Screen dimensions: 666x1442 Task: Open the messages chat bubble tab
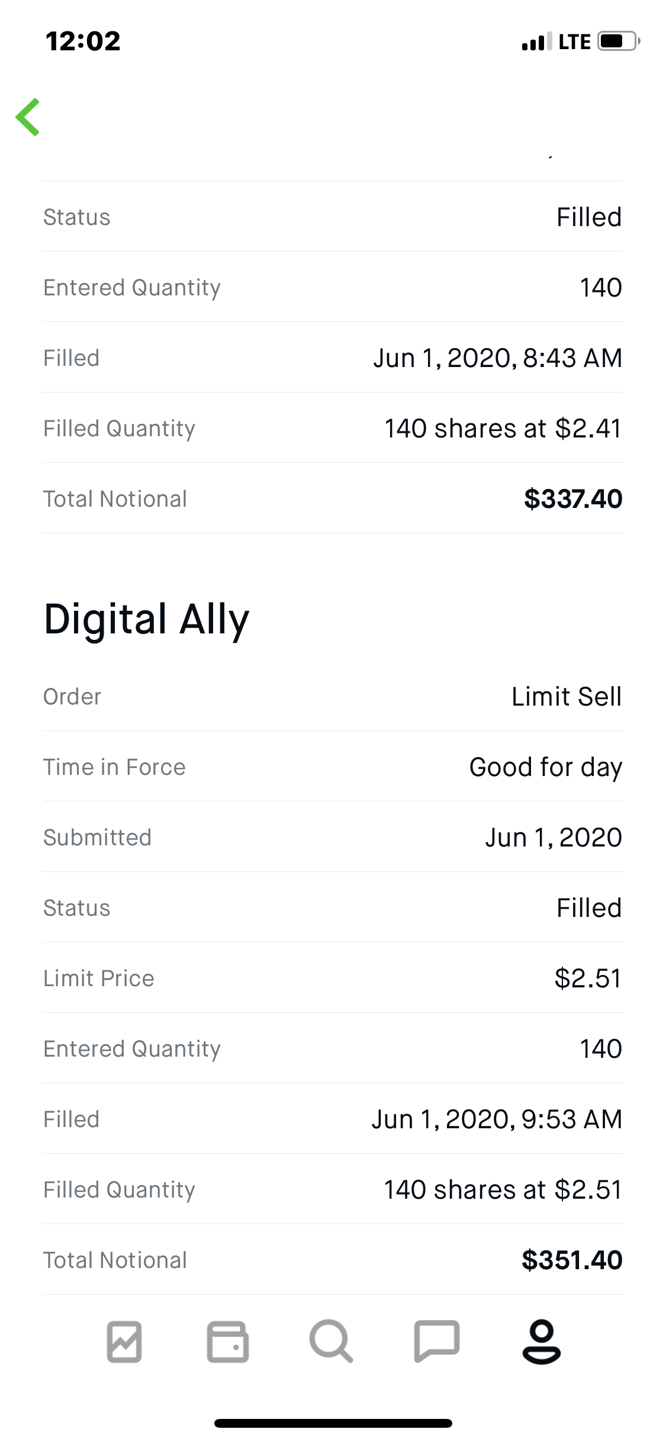pos(436,1341)
